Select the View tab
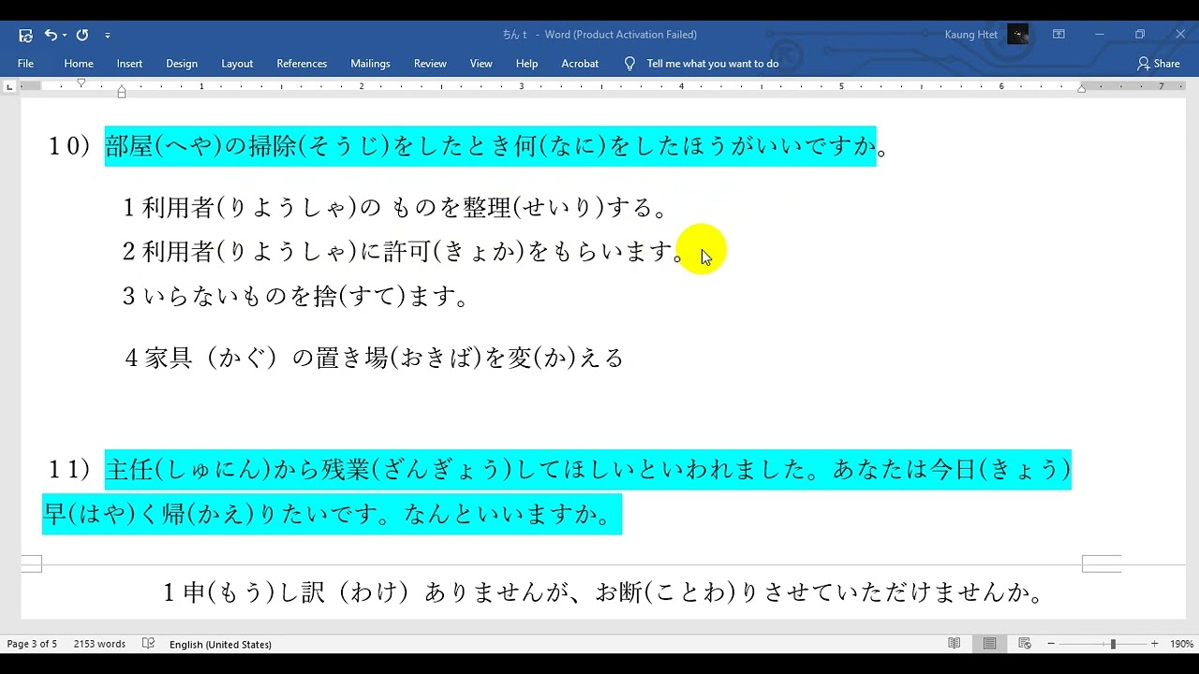The image size is (1199, 674). click(x=481, y=64)
